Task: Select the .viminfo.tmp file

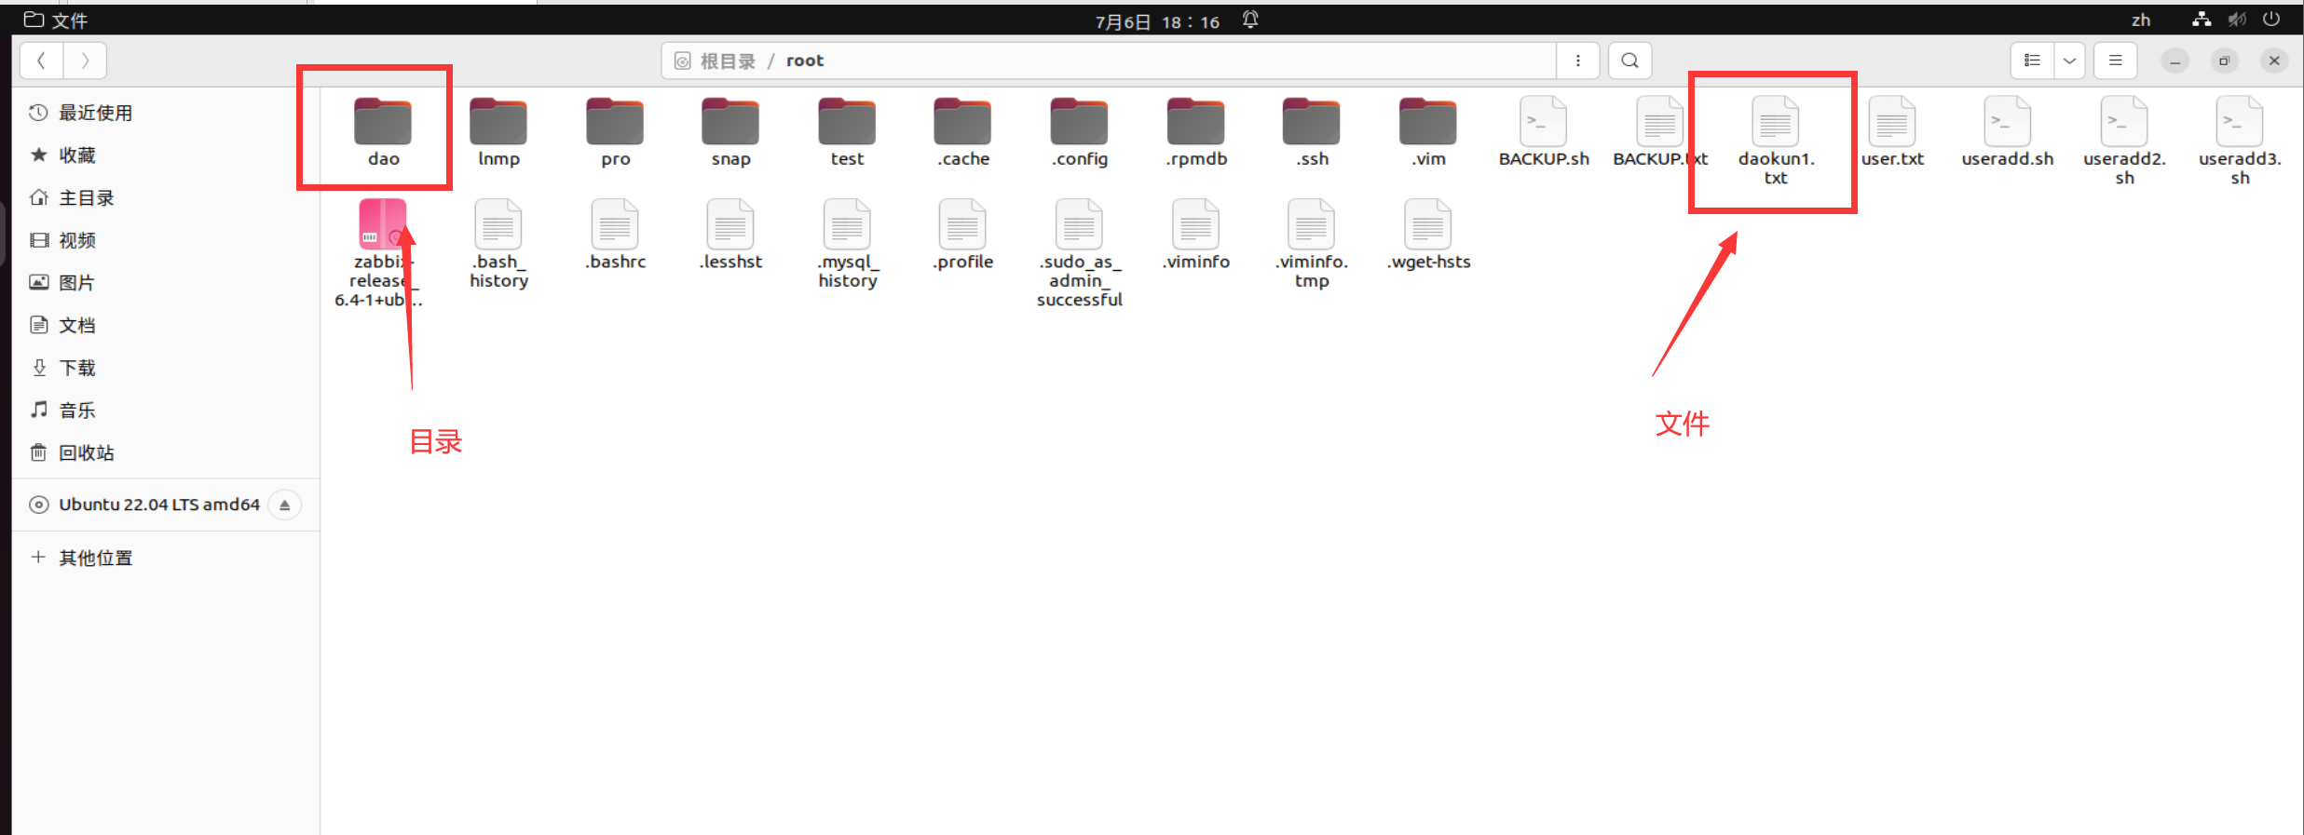Action: pos(1311,244)
